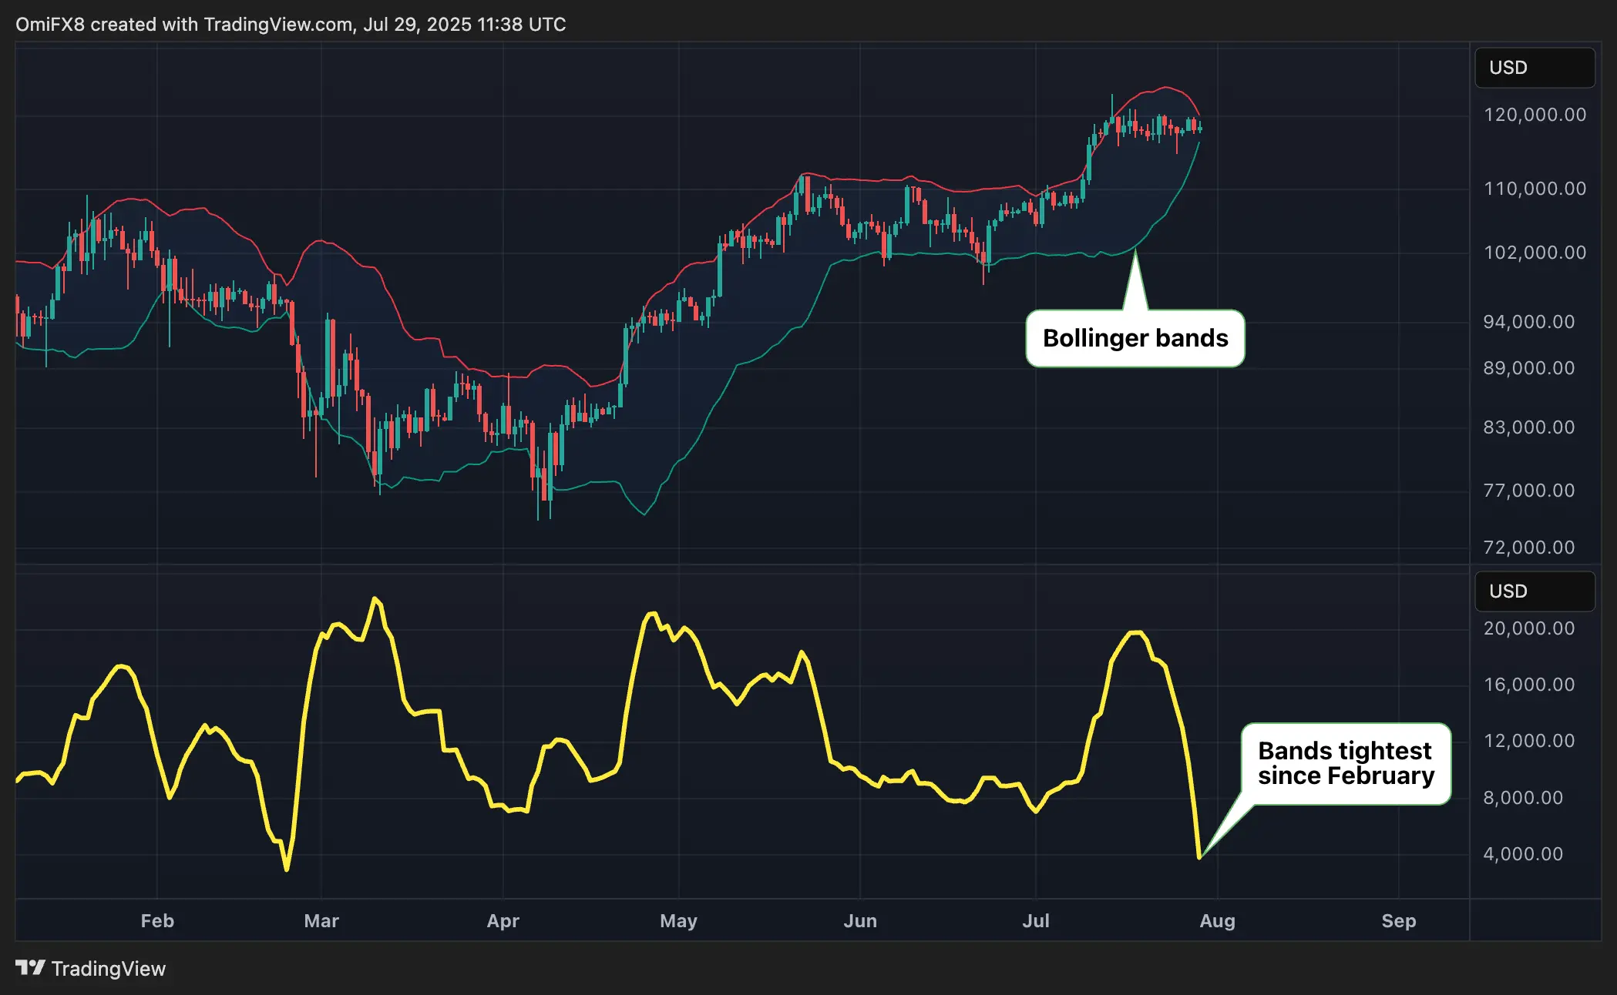Click the 16,000.00 band-width axis label

pos(1529,685)
